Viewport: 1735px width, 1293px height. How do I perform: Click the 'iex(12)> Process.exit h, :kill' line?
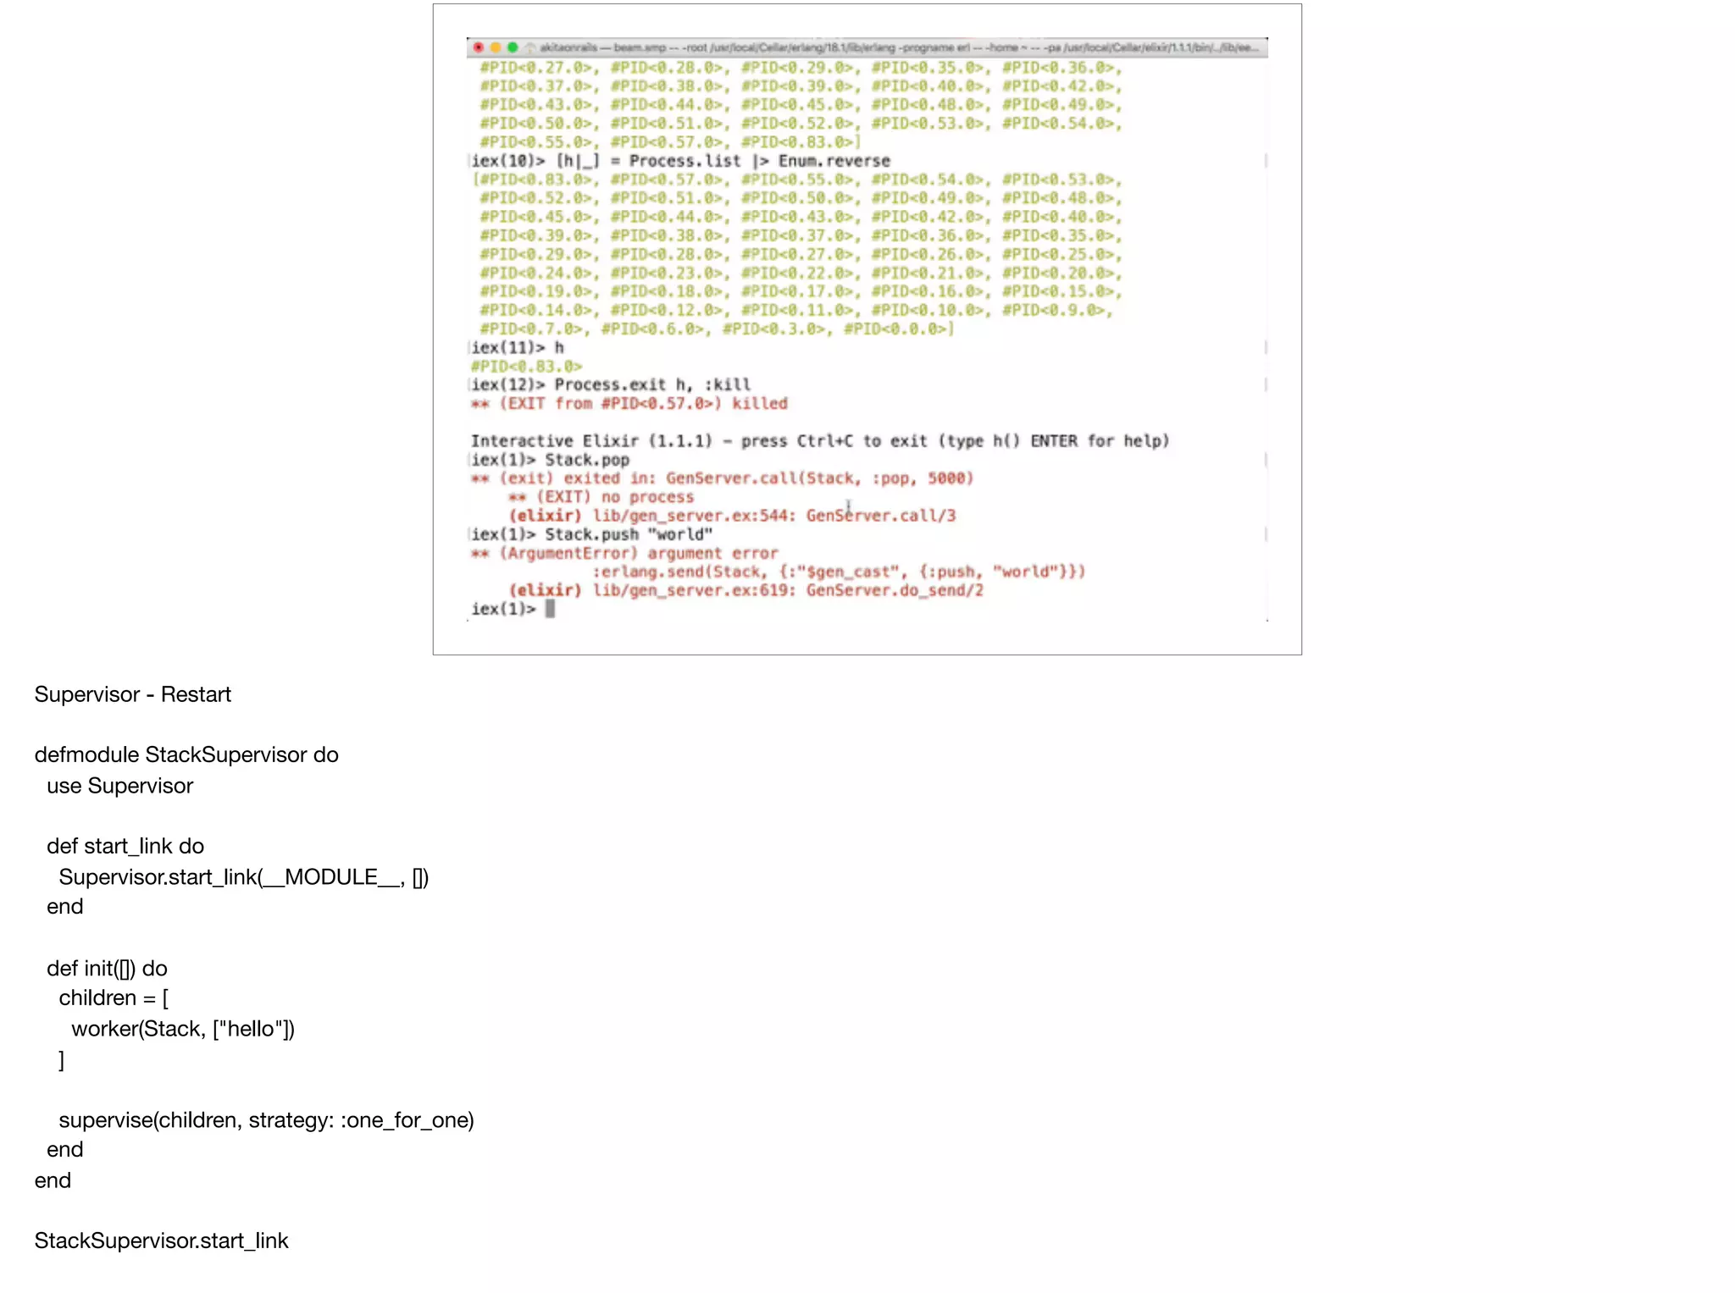(x=611, y=385)
